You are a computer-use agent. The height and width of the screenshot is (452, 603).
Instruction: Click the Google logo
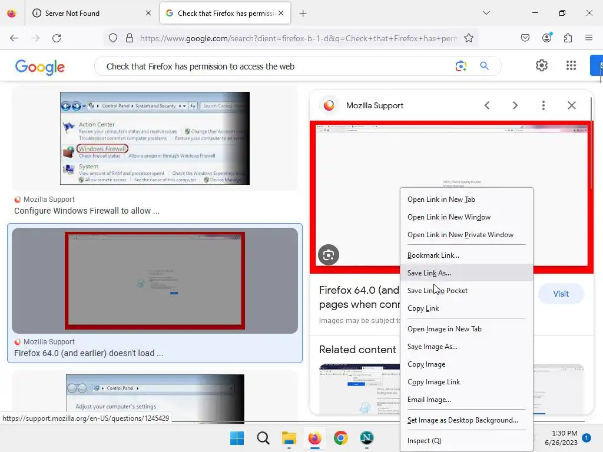coord(40,67)
